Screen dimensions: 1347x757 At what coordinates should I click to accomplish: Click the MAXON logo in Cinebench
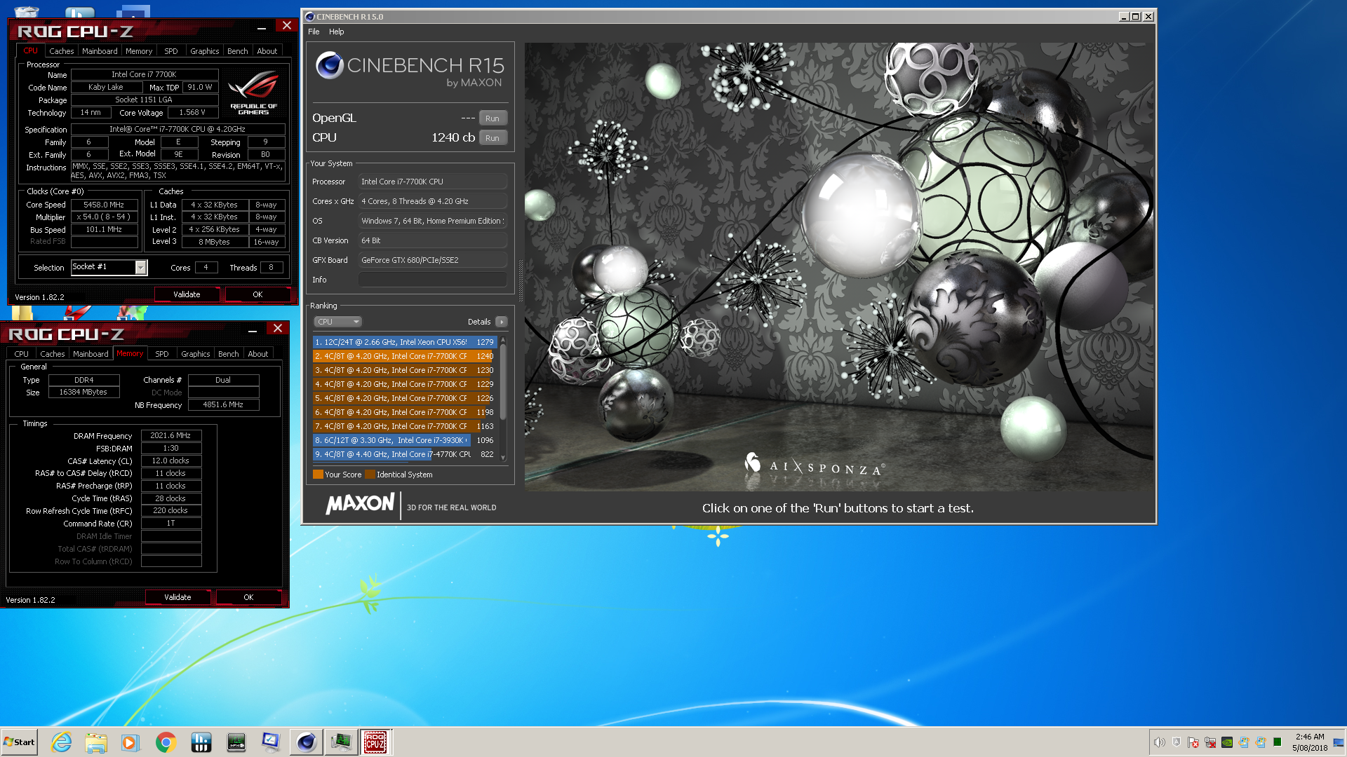pyautogui.click(x=360, y=504)
